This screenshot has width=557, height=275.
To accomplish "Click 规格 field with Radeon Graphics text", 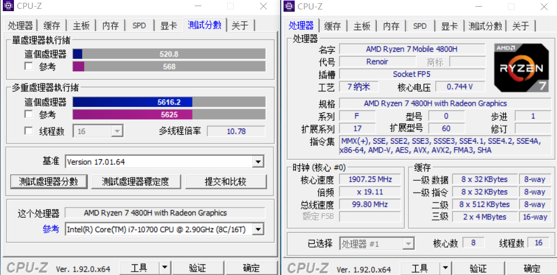I will pos(445,104).
